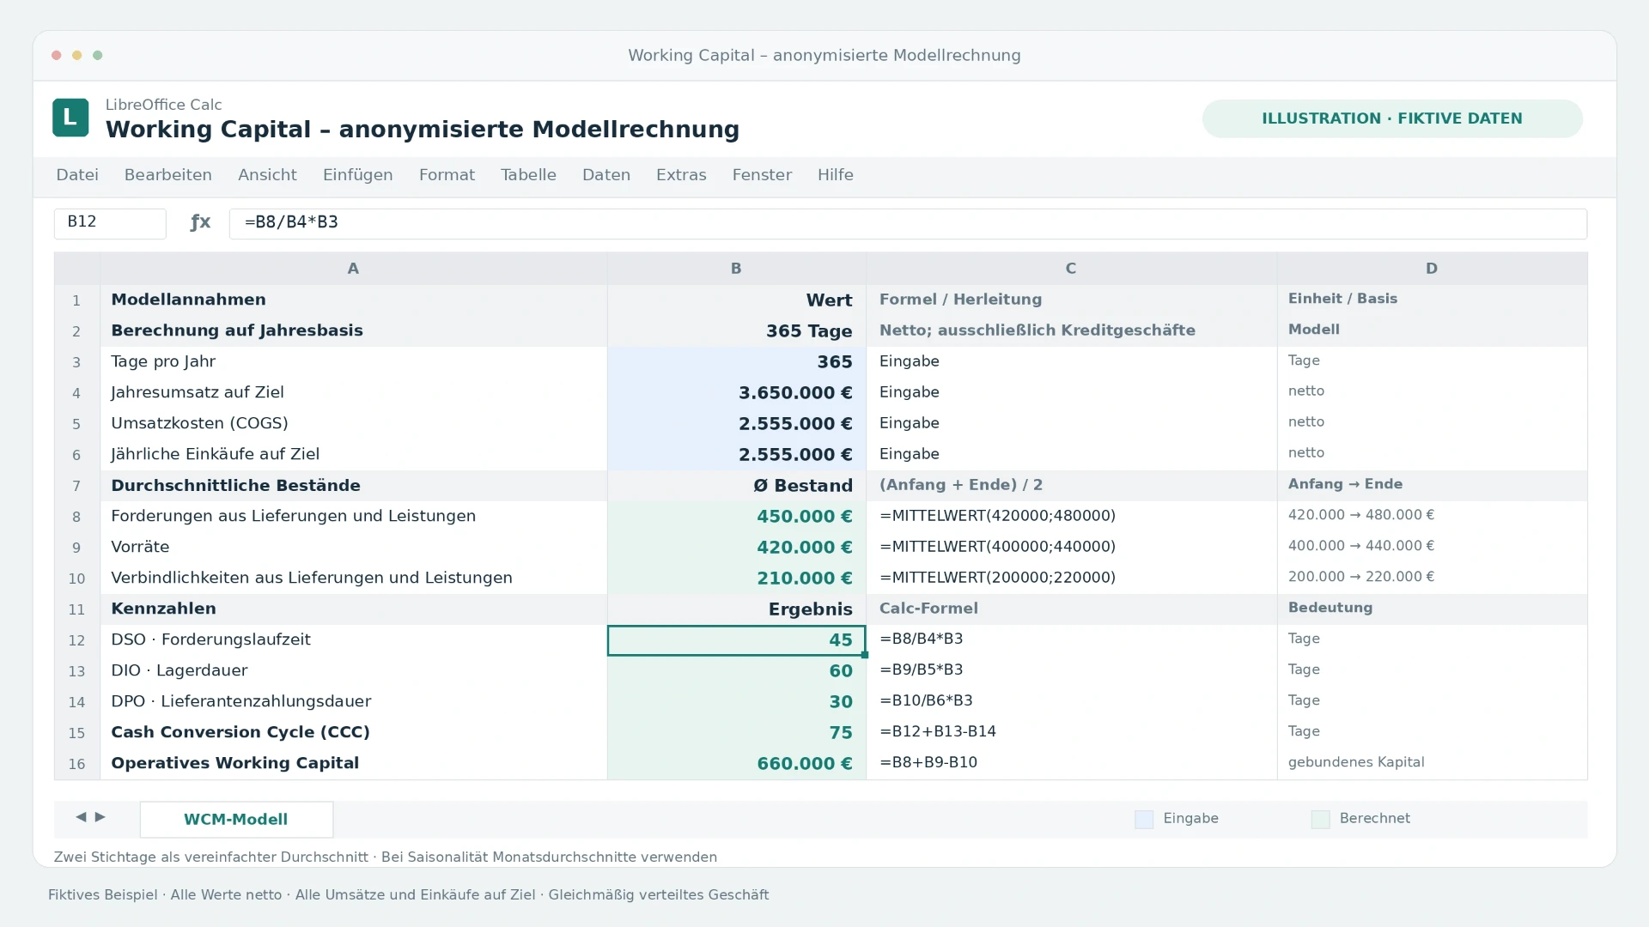Click the Name Box showing B12
Image resolution: width=1649 pixels, height=927 pixels.
(x=110, y=223)
